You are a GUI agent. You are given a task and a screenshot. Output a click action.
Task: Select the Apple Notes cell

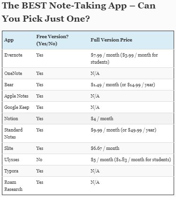coord(17,96)
